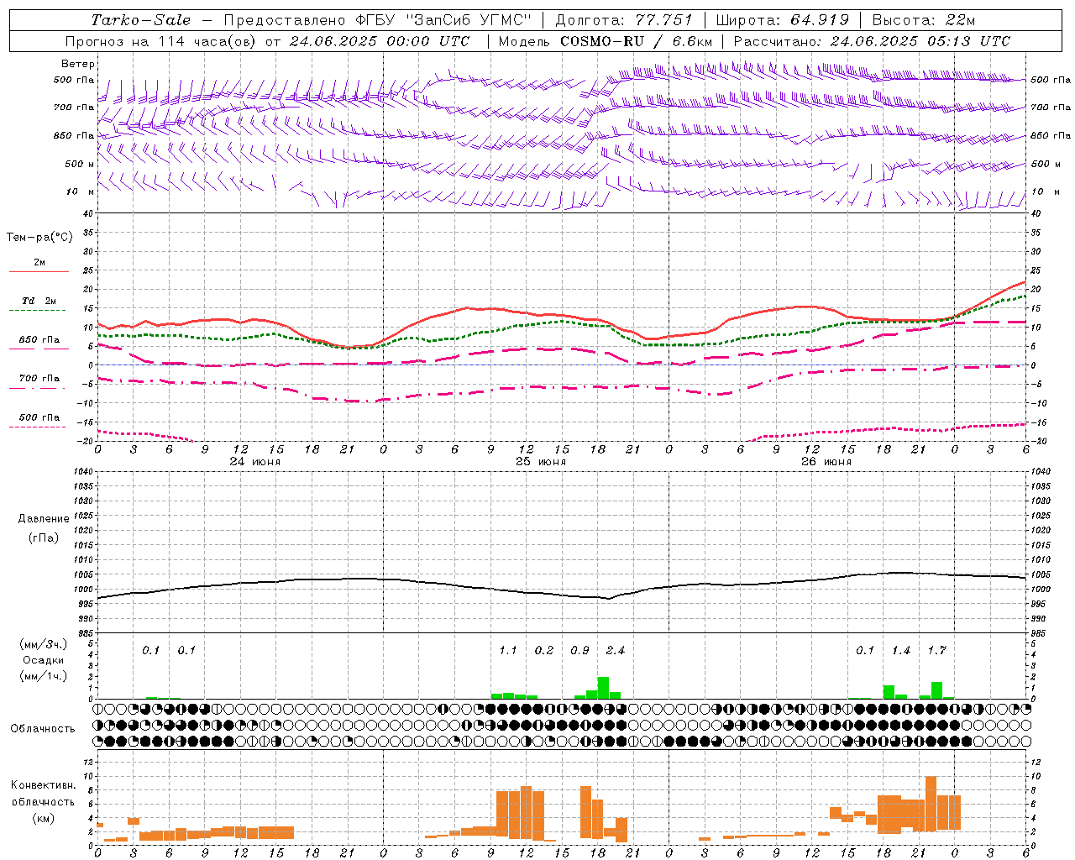
Task: Click the '1.4' precipitation value
Action: click(901, 651)
